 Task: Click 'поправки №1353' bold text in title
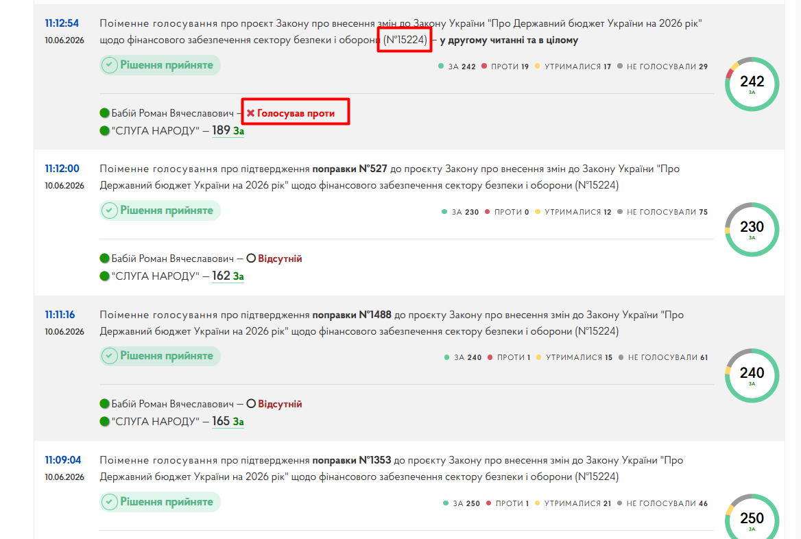click(351, 460)
